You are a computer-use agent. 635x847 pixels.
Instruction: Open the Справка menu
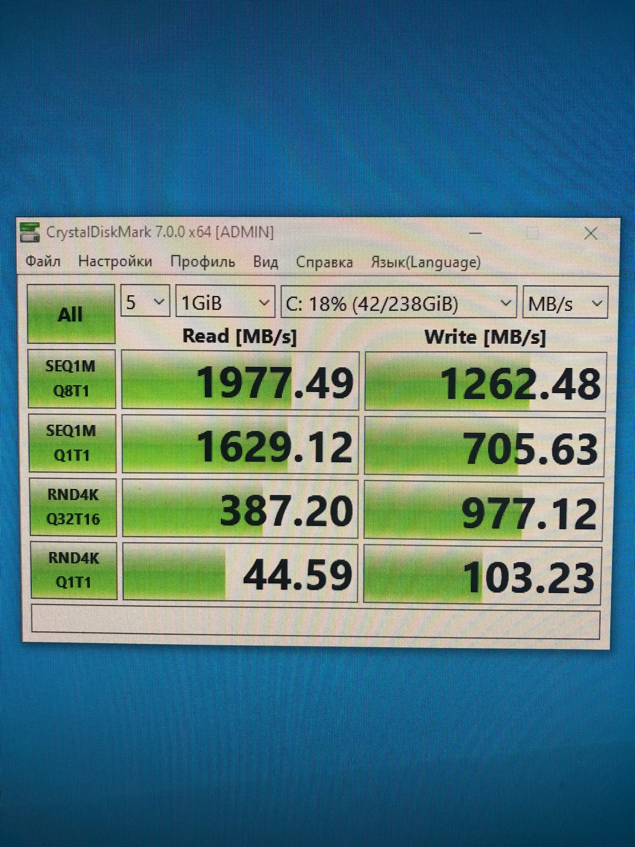pyautogui.click(x=324, y=263)
